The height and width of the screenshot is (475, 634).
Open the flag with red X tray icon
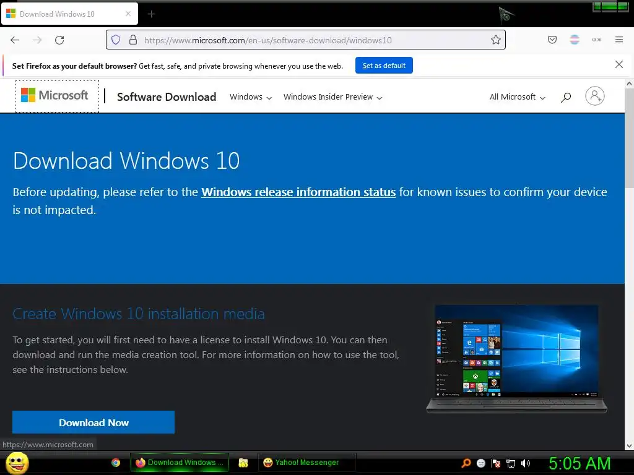pos(496,463)
